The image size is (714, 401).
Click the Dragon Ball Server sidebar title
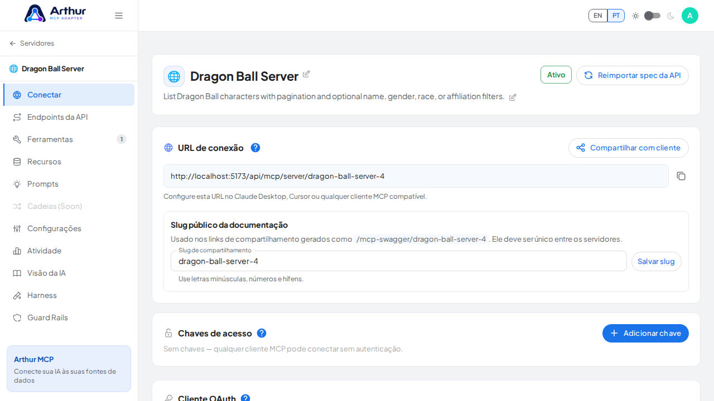click(x=53, y=69)
